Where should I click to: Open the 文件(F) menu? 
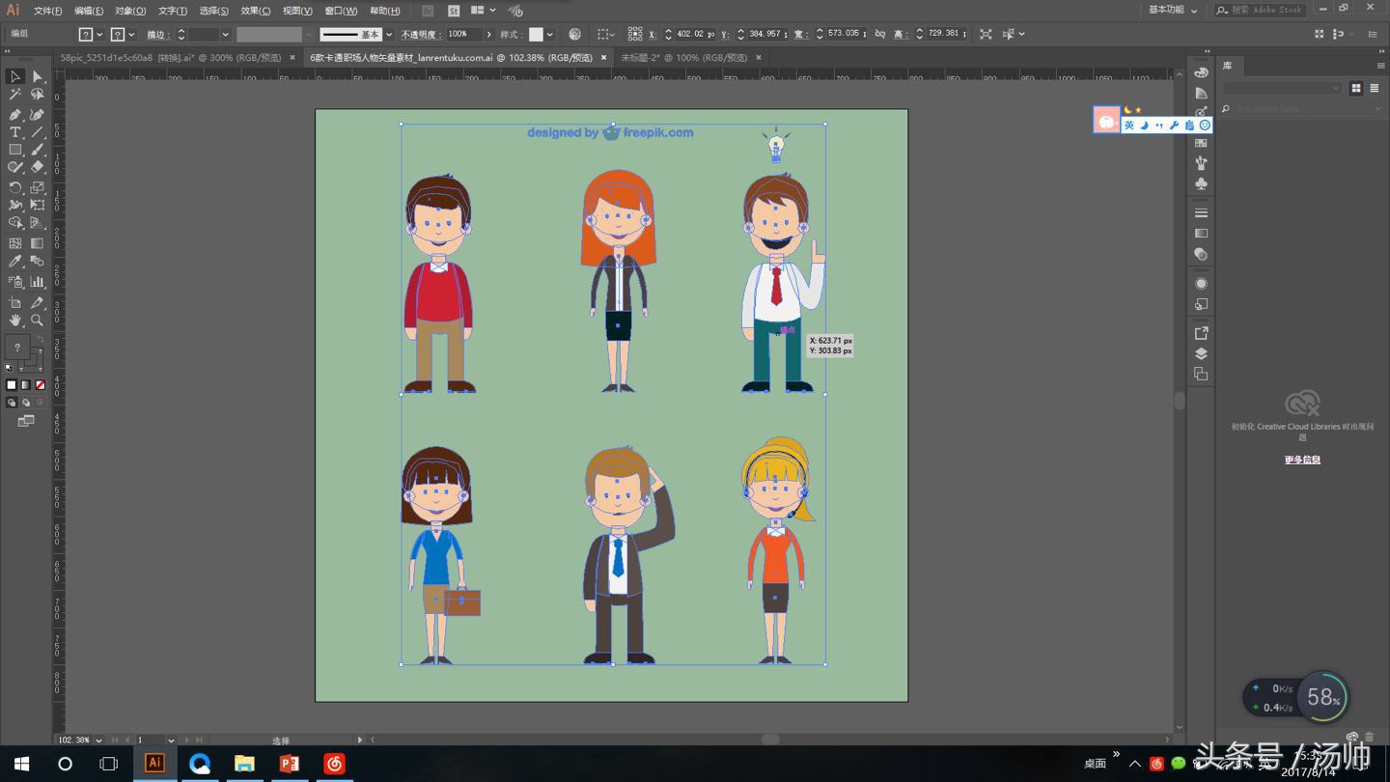coord(47,11)
